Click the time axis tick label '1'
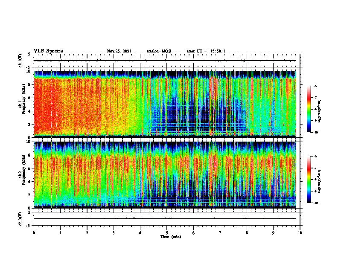Screen dimensions: 338x261 point(60,233)
